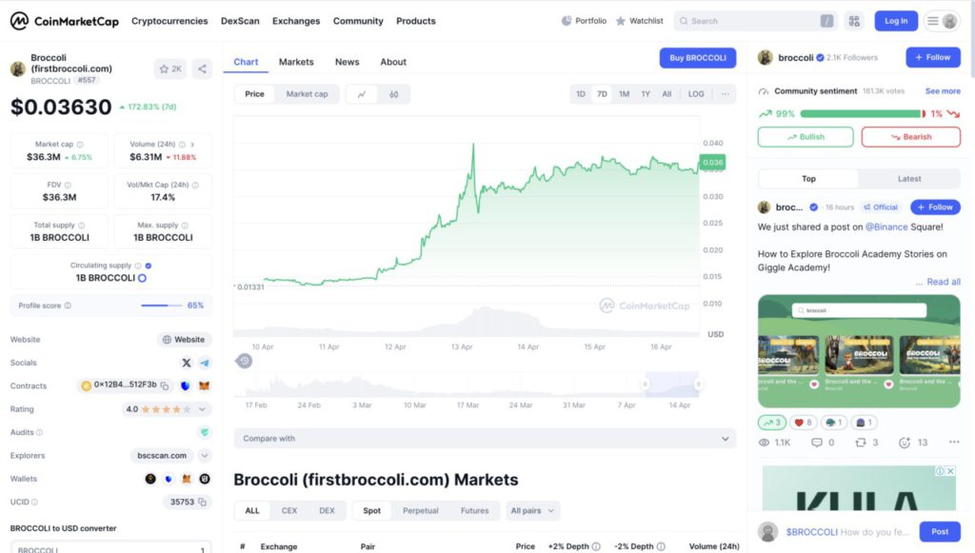The image size is (975, 553).
Task: Expand the Compare with dropdown
Action: [485, 439]
